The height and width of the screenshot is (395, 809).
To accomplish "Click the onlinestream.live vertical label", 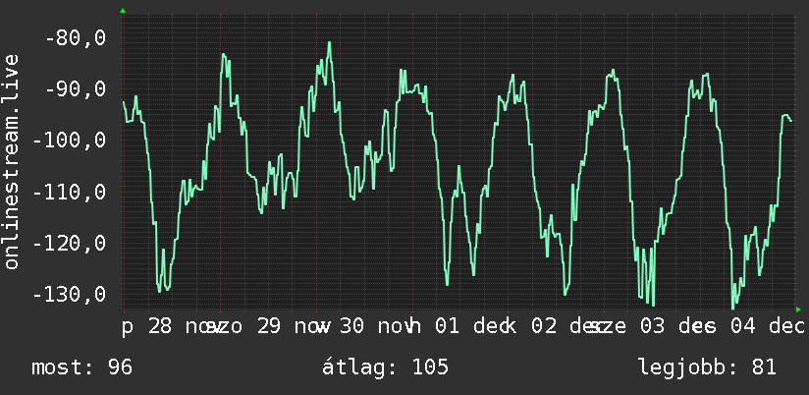I will (x=11, y=161).
